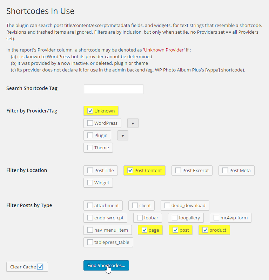This screenshot has width=269, height=280.
Task: Expand the Plugin provider dropdown arrow
Action: [123, 136]
